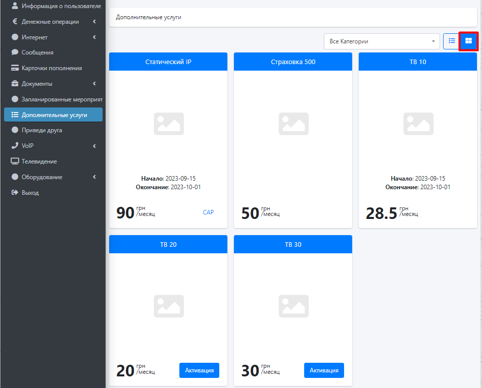Expand the Интернет submenu arrow
Image resolution: width=482 pixels, height=388 pixels.
(94, 37)
